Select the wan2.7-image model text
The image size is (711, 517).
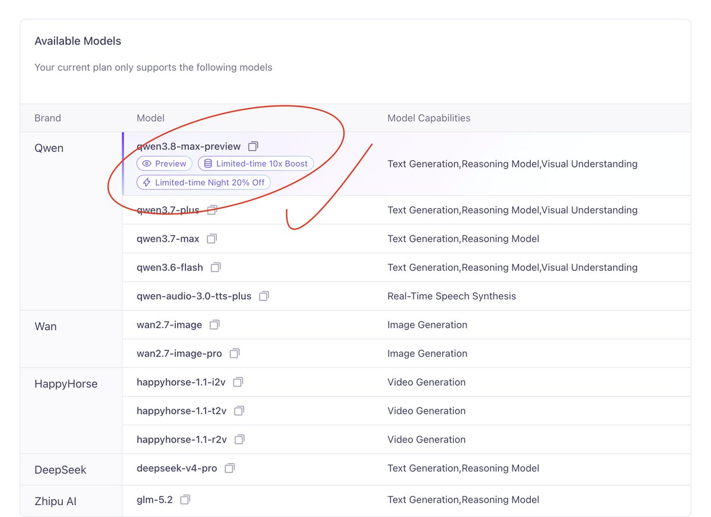coord(169,325)
